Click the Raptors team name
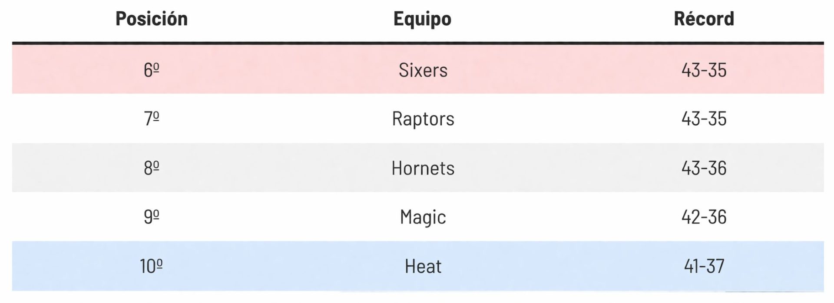 click(423, 119)
